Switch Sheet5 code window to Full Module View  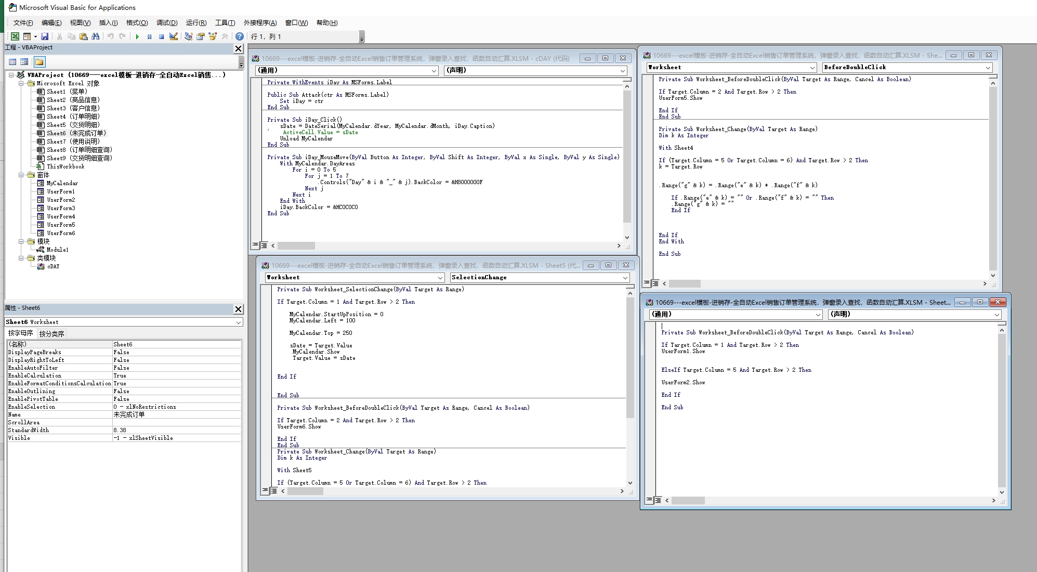(273, 490)
